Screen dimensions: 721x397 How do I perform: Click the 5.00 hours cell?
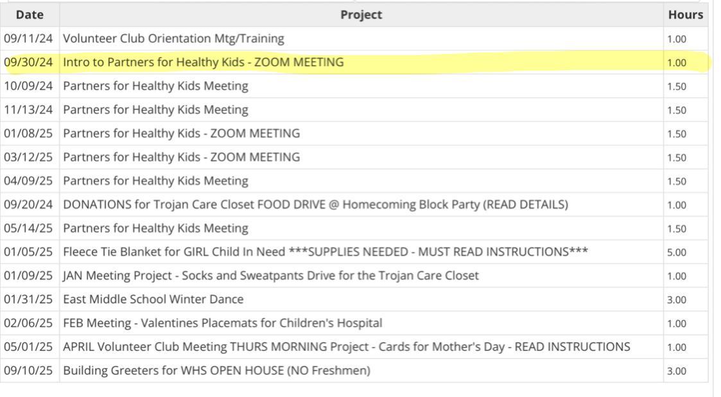(677, 253)
